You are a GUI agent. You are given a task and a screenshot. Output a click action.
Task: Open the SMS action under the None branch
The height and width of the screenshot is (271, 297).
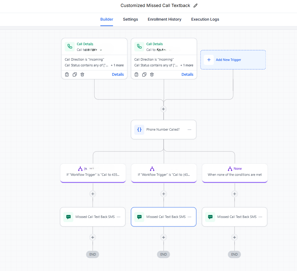tap(235, 217)
